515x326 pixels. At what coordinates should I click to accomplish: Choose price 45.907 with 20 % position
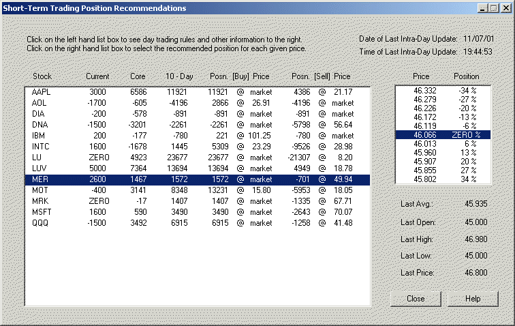pyautogui.click(x=443, y=162)
